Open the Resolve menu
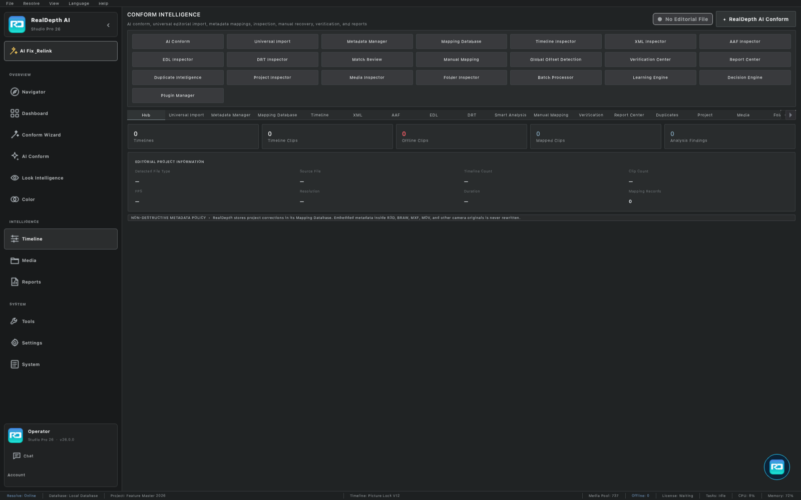The width and height of the screenshot is (801, 500). click(x=32, y=3)
